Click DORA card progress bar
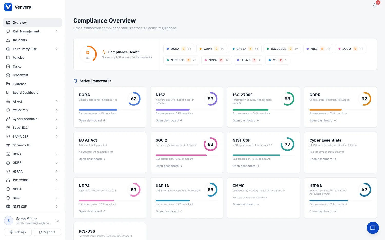 (110, 110)
